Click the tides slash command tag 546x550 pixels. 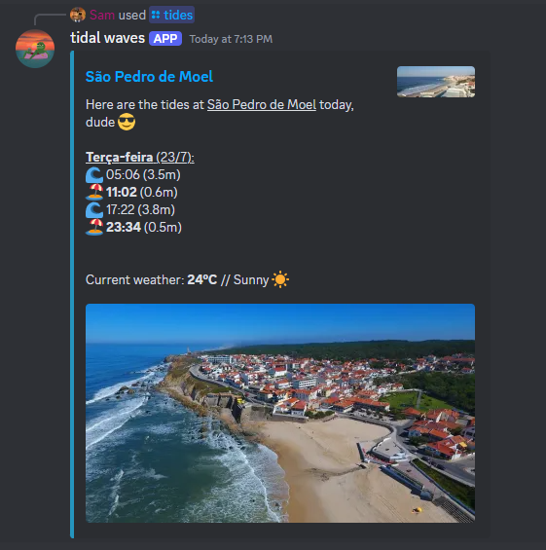pos(172,15)
